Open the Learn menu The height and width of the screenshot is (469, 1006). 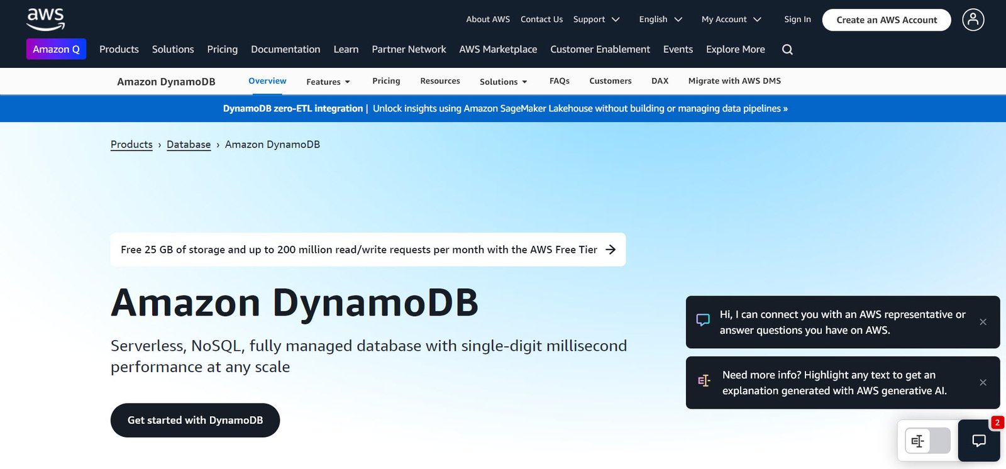point(346,49)
